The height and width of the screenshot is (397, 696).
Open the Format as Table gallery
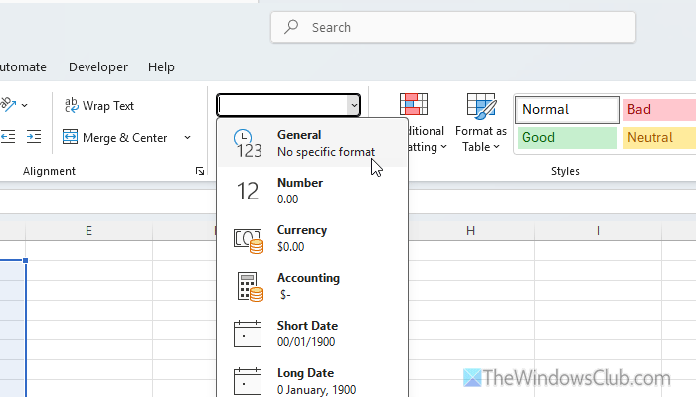tap(480, 123)
